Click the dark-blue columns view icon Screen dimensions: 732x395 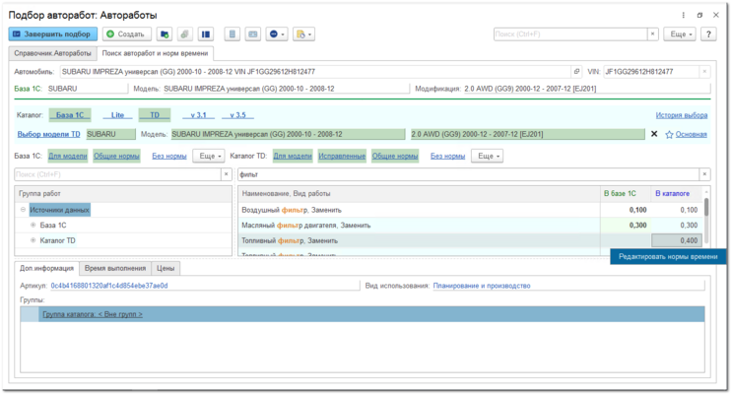[205, 34]
